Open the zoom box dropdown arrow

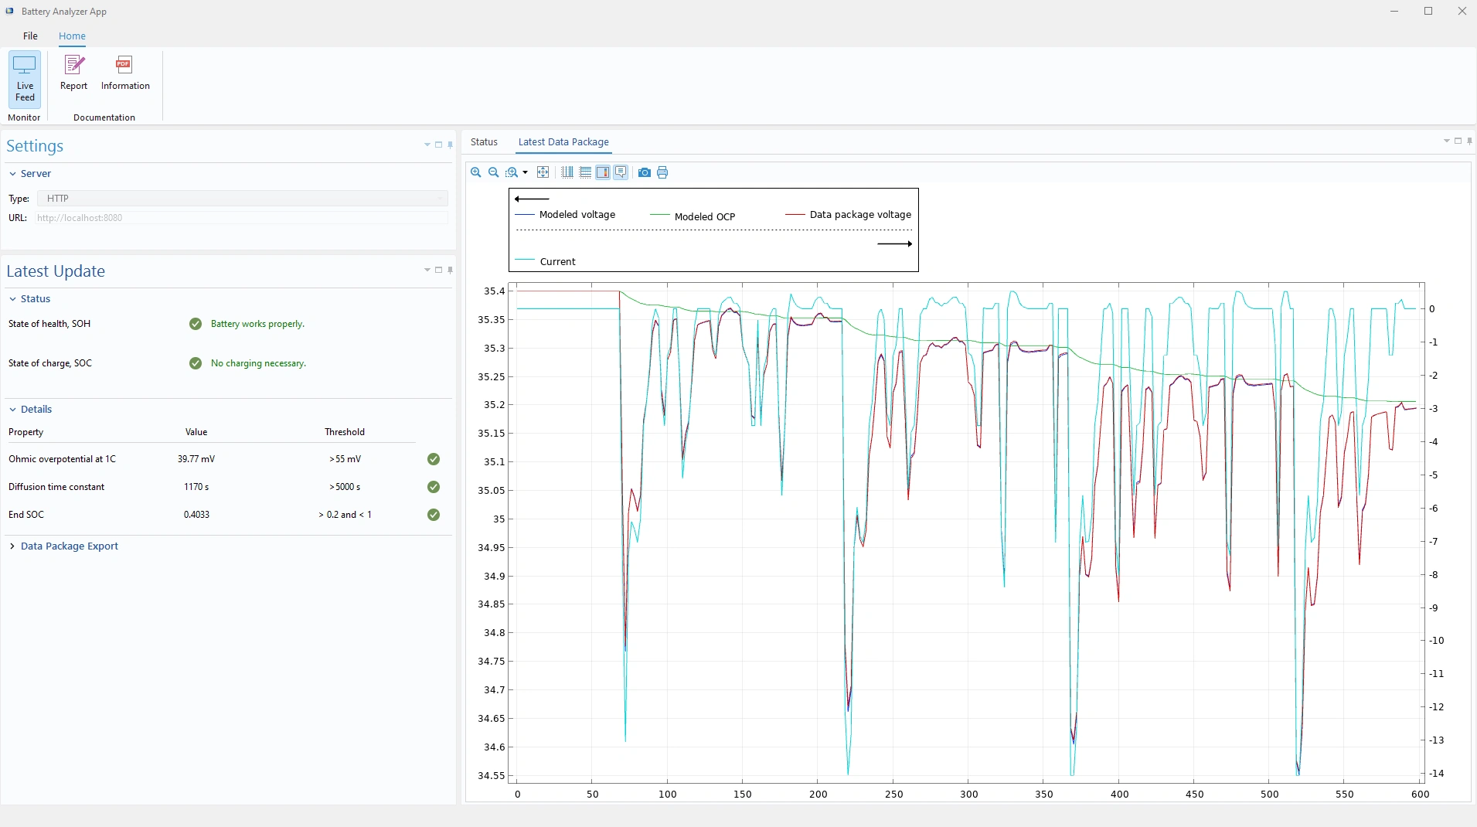pos(526,172)
